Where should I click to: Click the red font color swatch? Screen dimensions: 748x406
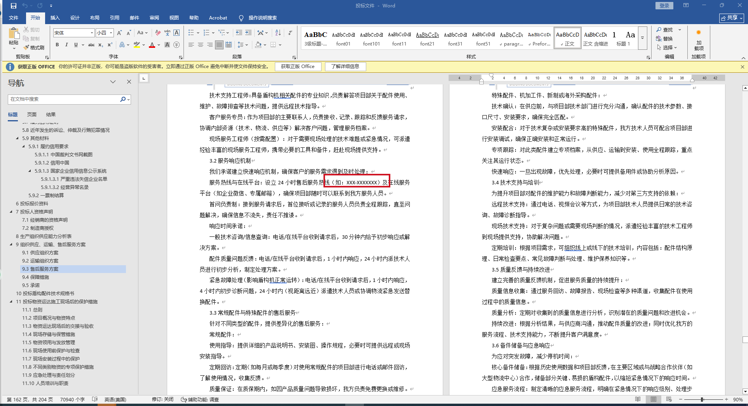[x=152, y=45]
